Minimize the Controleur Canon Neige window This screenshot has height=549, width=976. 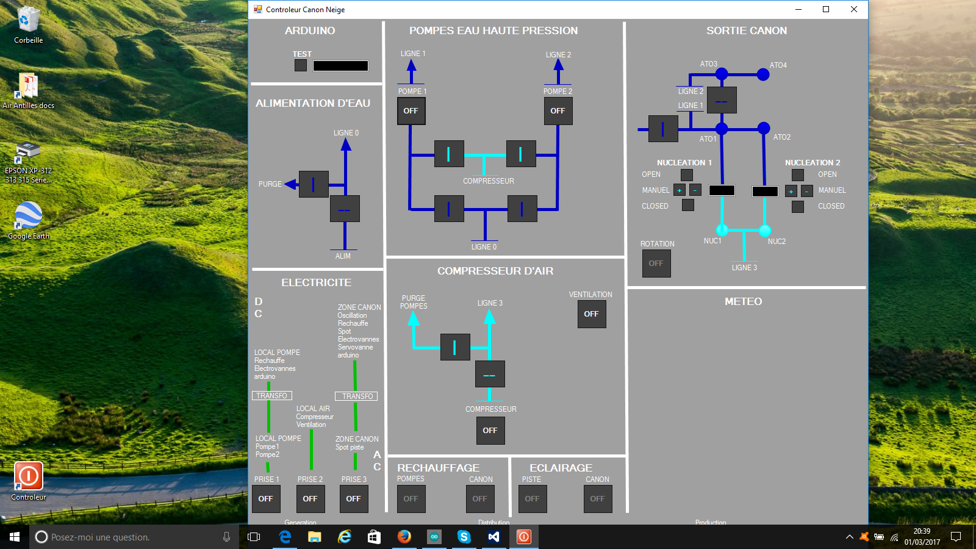(x=798, y=9)
